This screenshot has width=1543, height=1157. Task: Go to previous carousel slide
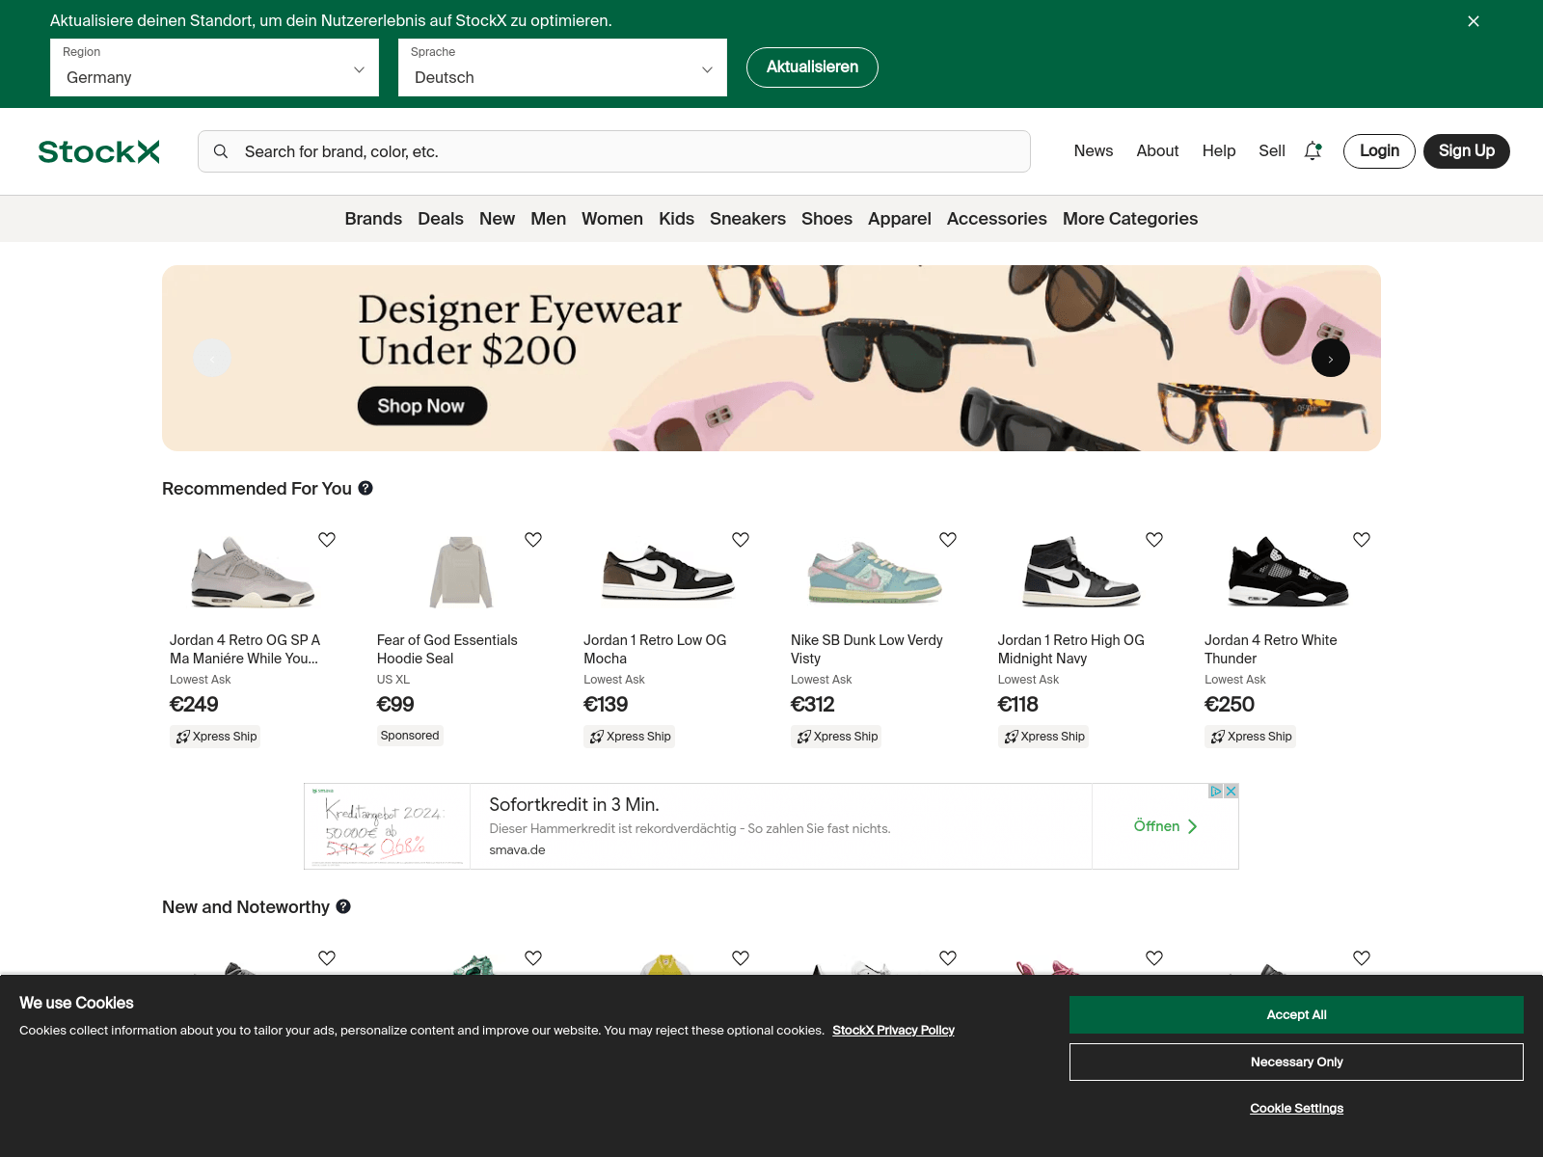(x=212, y=359)
